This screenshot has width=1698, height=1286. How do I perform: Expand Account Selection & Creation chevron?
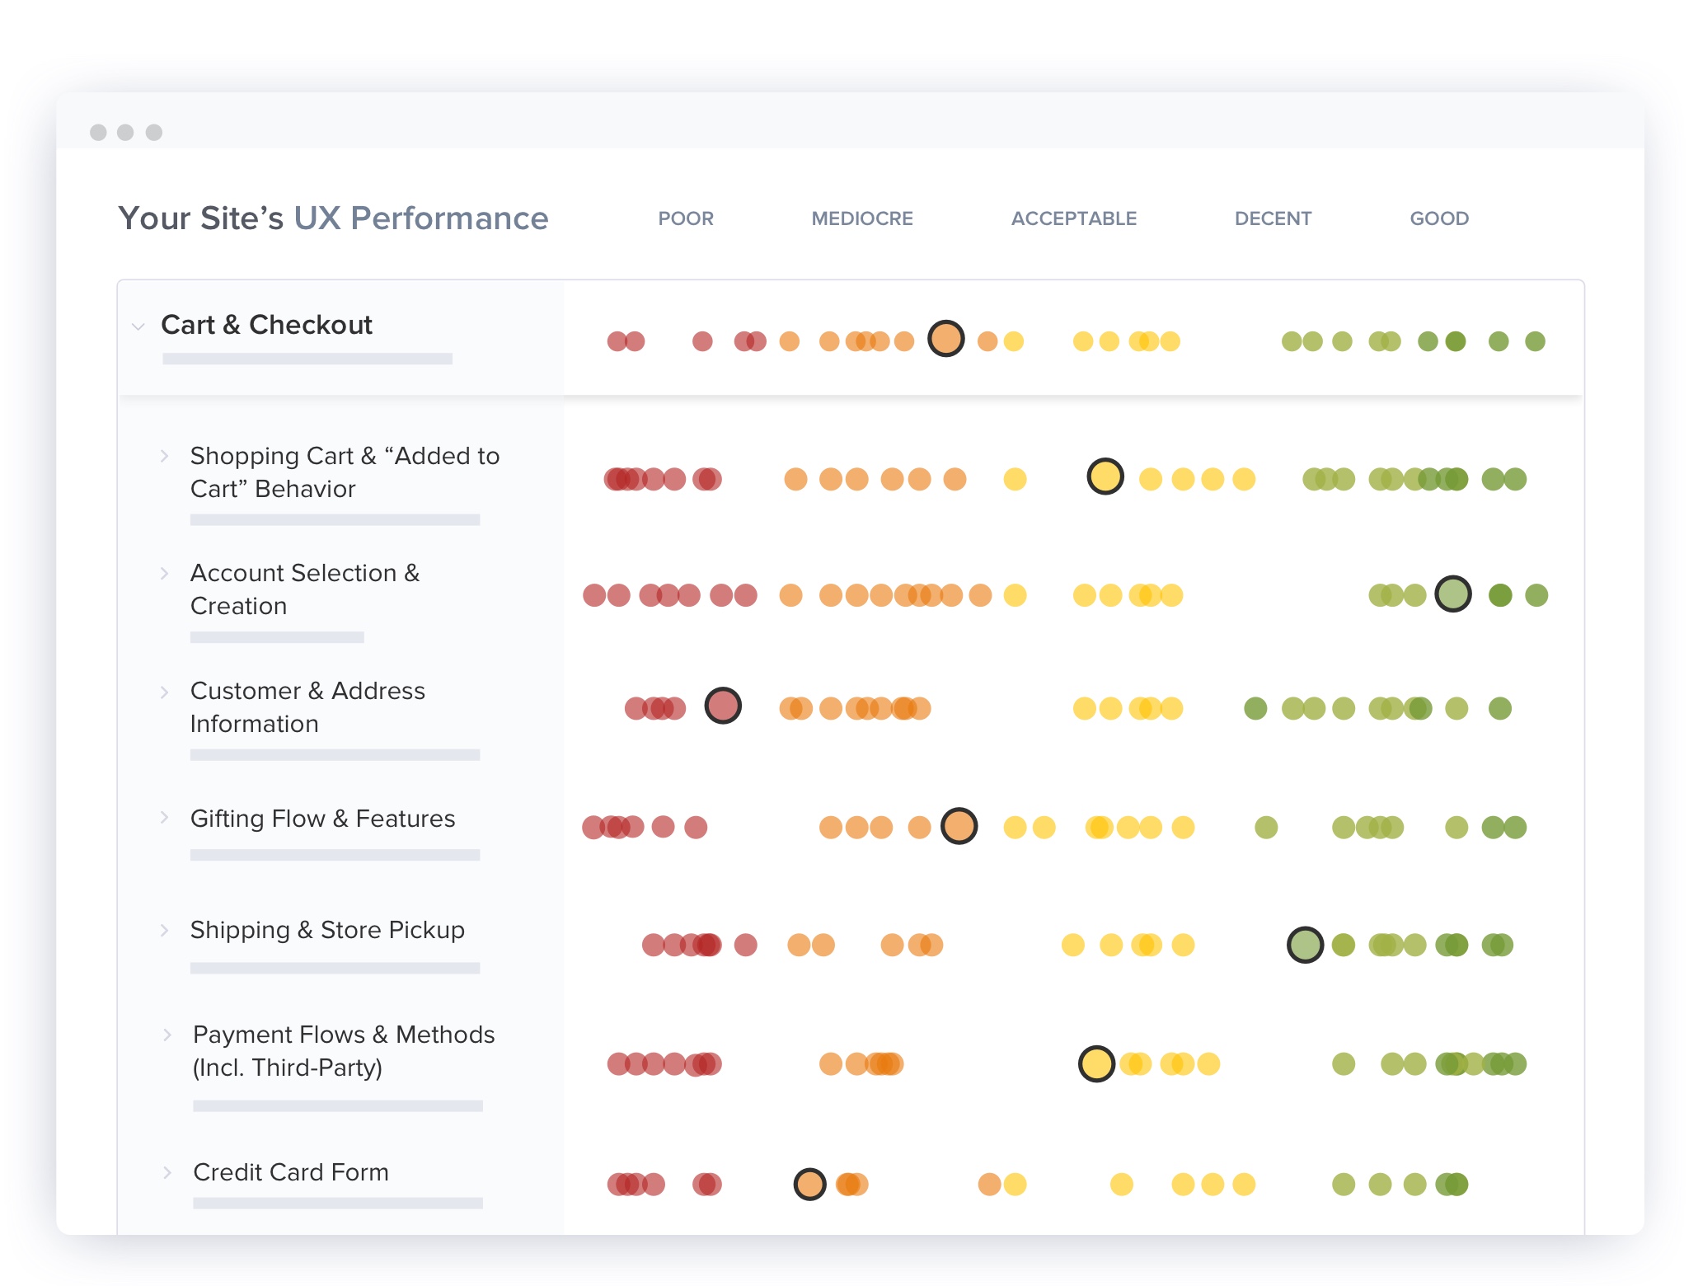point(164,573)
